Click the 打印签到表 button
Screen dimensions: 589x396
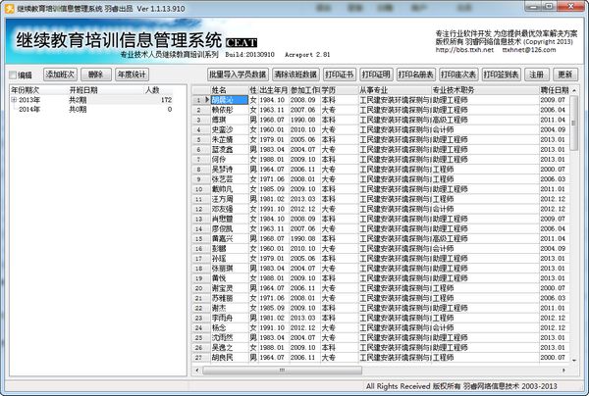(x=504, y=74)
